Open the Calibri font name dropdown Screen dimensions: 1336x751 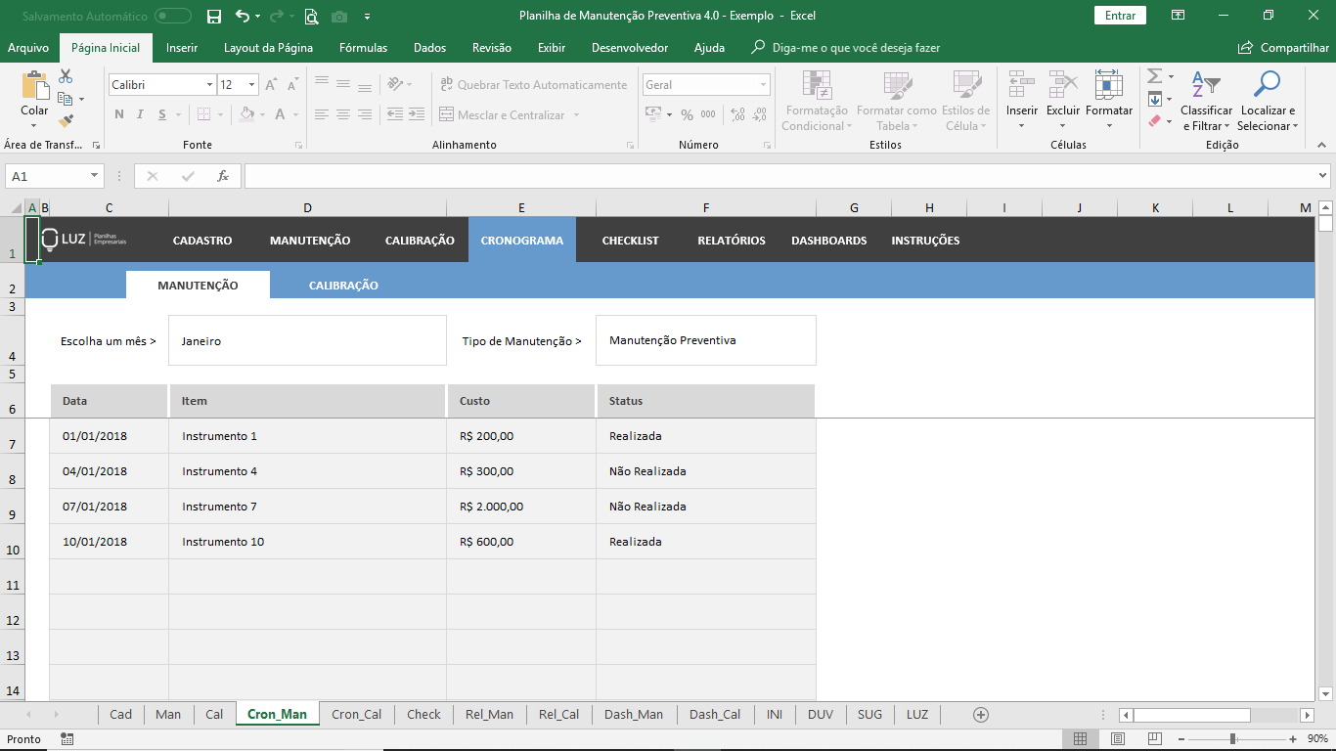coord(209,85)
